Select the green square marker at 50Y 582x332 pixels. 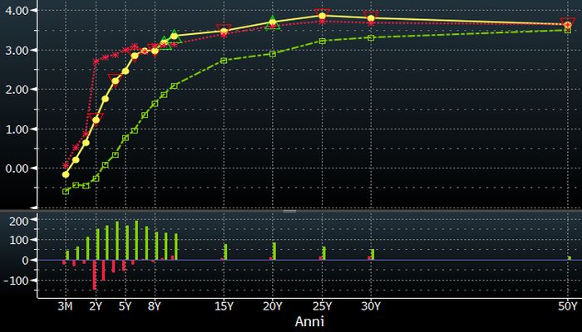tap(568, 30)
